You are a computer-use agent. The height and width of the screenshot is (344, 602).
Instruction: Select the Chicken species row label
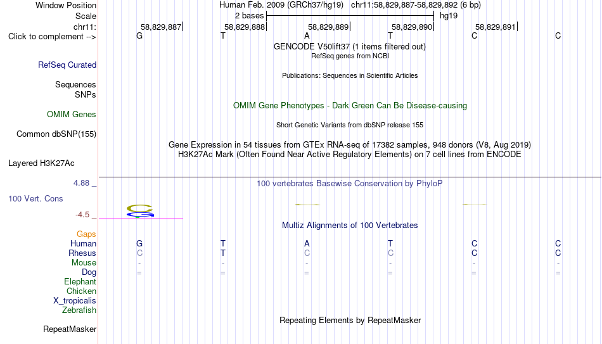click(81, 291)
